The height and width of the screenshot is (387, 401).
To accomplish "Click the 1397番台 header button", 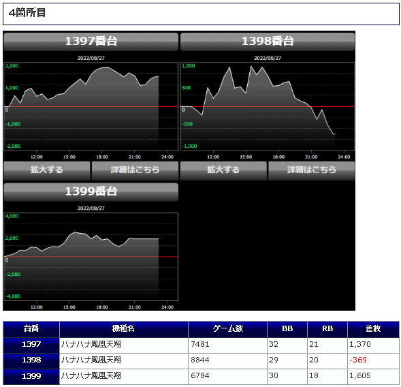I will pyautogui.click(x=91, y=42).
